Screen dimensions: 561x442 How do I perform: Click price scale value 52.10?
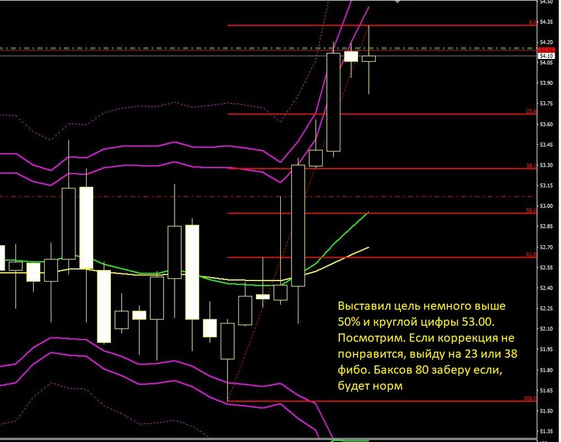click(546, 329)
